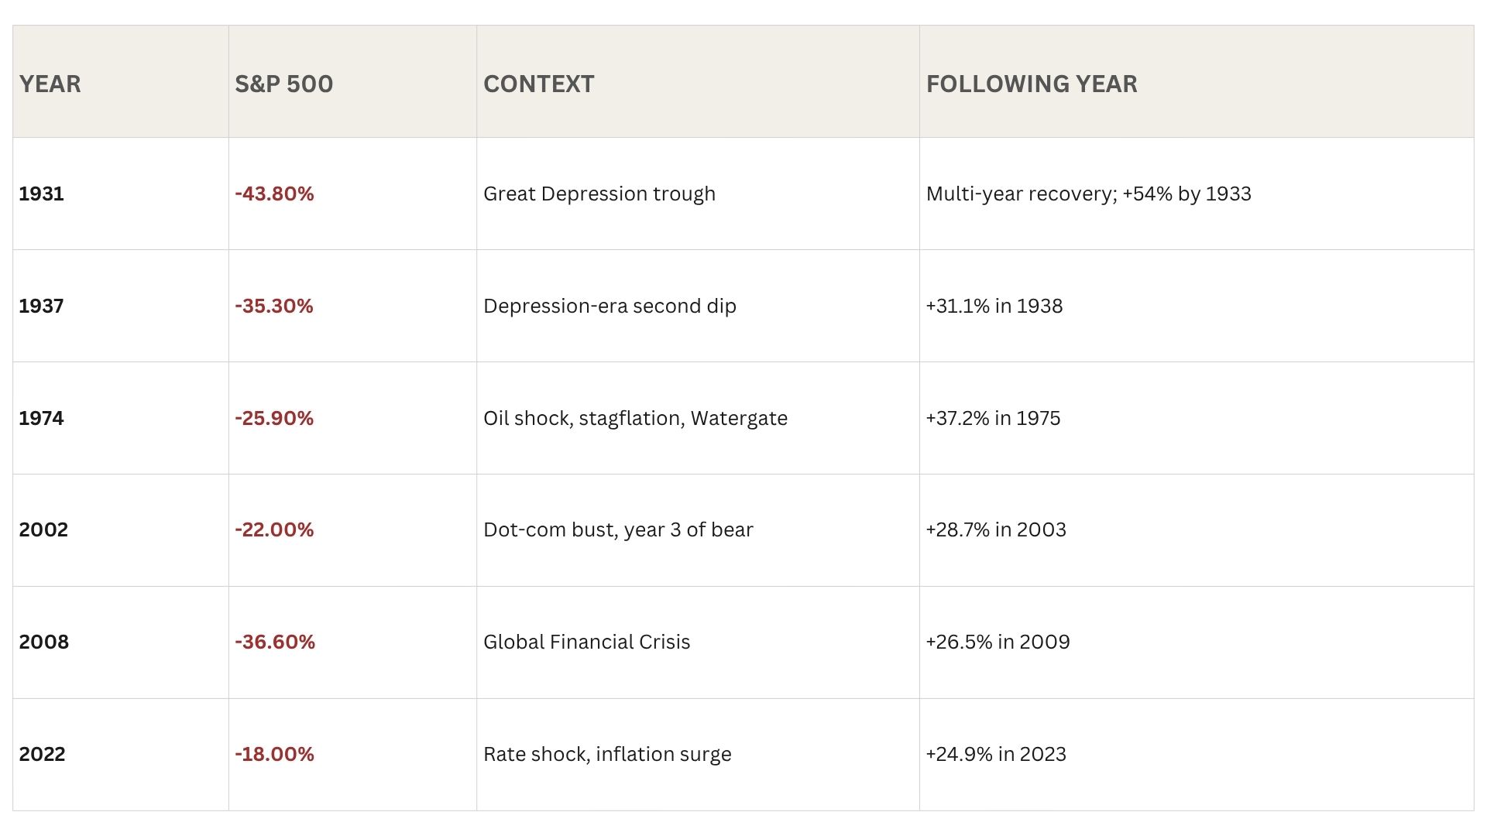Click the S&P 500 column header
The height and width of the screenshot is (836, 1487).
point(283,84)
